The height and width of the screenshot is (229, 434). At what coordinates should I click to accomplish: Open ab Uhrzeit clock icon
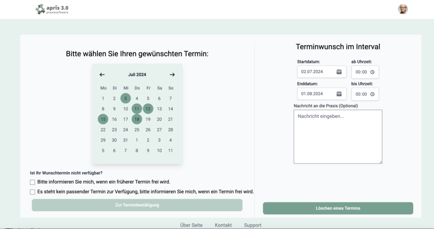click(x=372, y=72)
